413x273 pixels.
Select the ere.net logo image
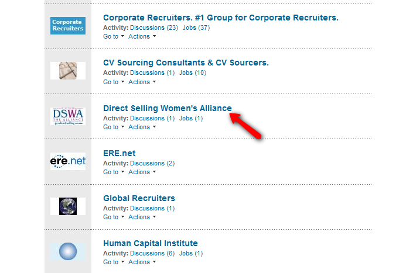(x=68, y=161)
